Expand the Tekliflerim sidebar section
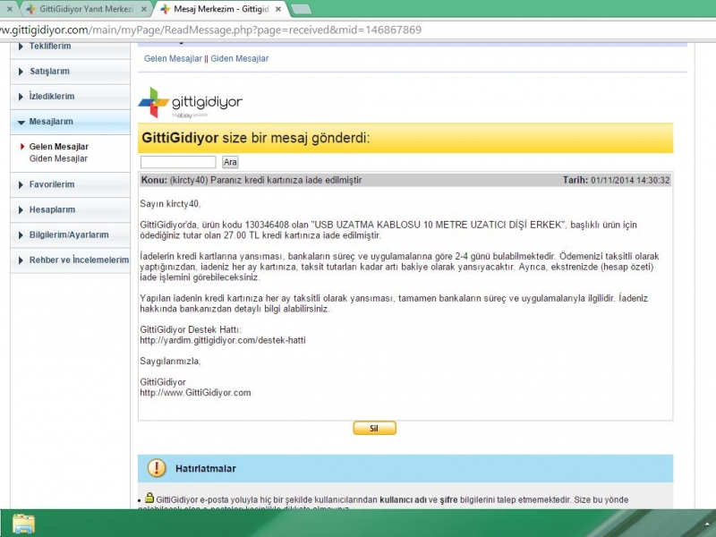 (71, 47)
